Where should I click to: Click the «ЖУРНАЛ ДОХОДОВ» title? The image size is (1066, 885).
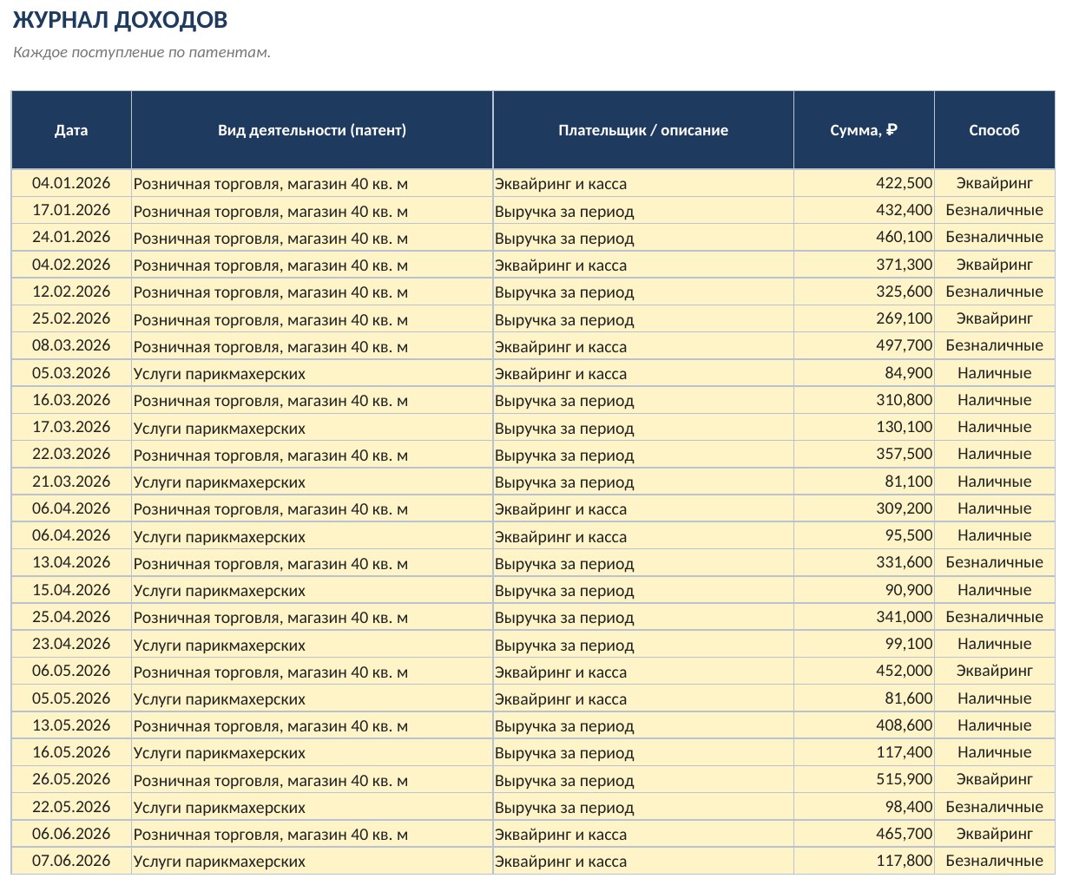[121, 19]
